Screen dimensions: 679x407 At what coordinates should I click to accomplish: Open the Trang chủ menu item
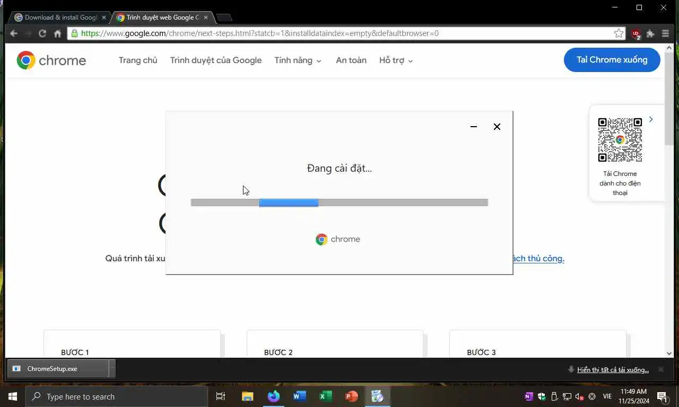pyautogui.click(x=138, y=60)
